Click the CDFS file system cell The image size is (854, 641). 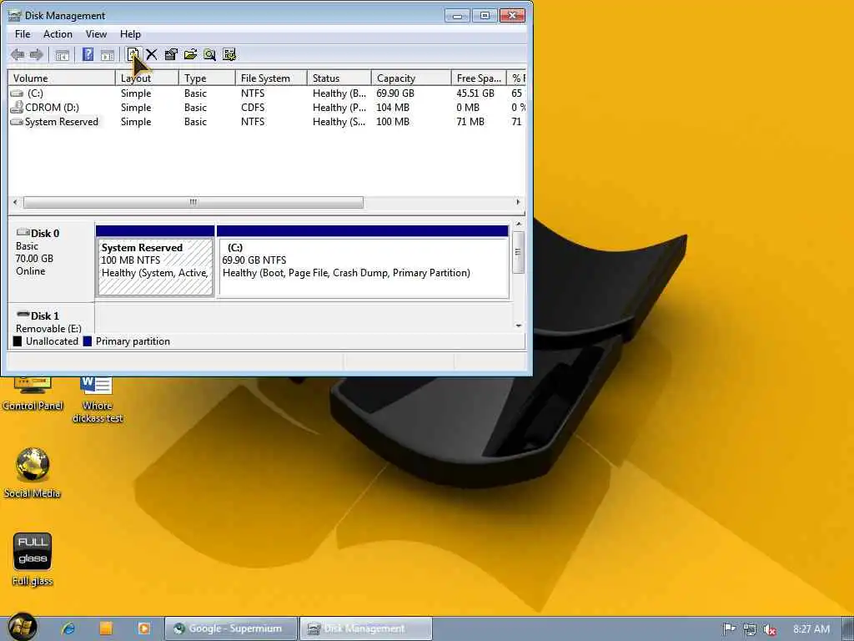point(253,108)
